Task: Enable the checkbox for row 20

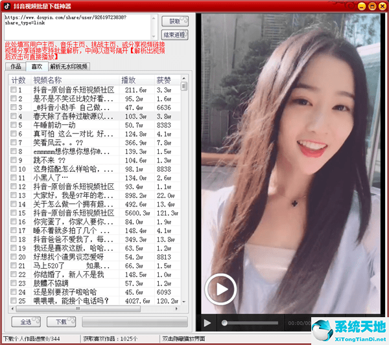Action: coord(14,257)
